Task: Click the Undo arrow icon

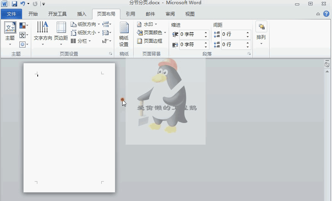Action: (x=23, y=4)
